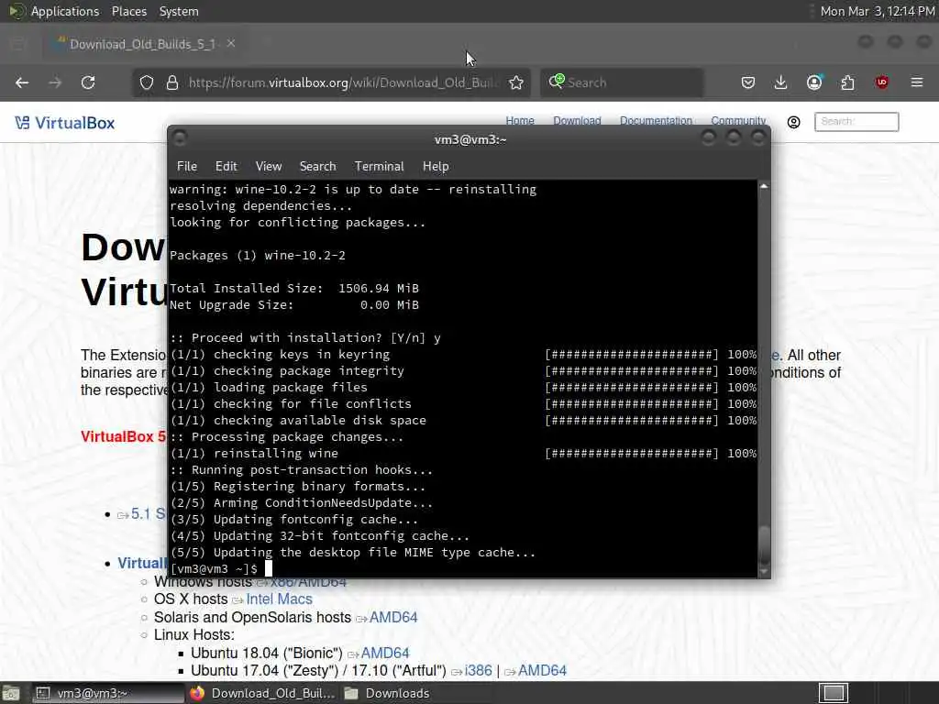Select the Download_Old_Builds_5_1 browser tab
939x704 pixels.
coord(142,44)
